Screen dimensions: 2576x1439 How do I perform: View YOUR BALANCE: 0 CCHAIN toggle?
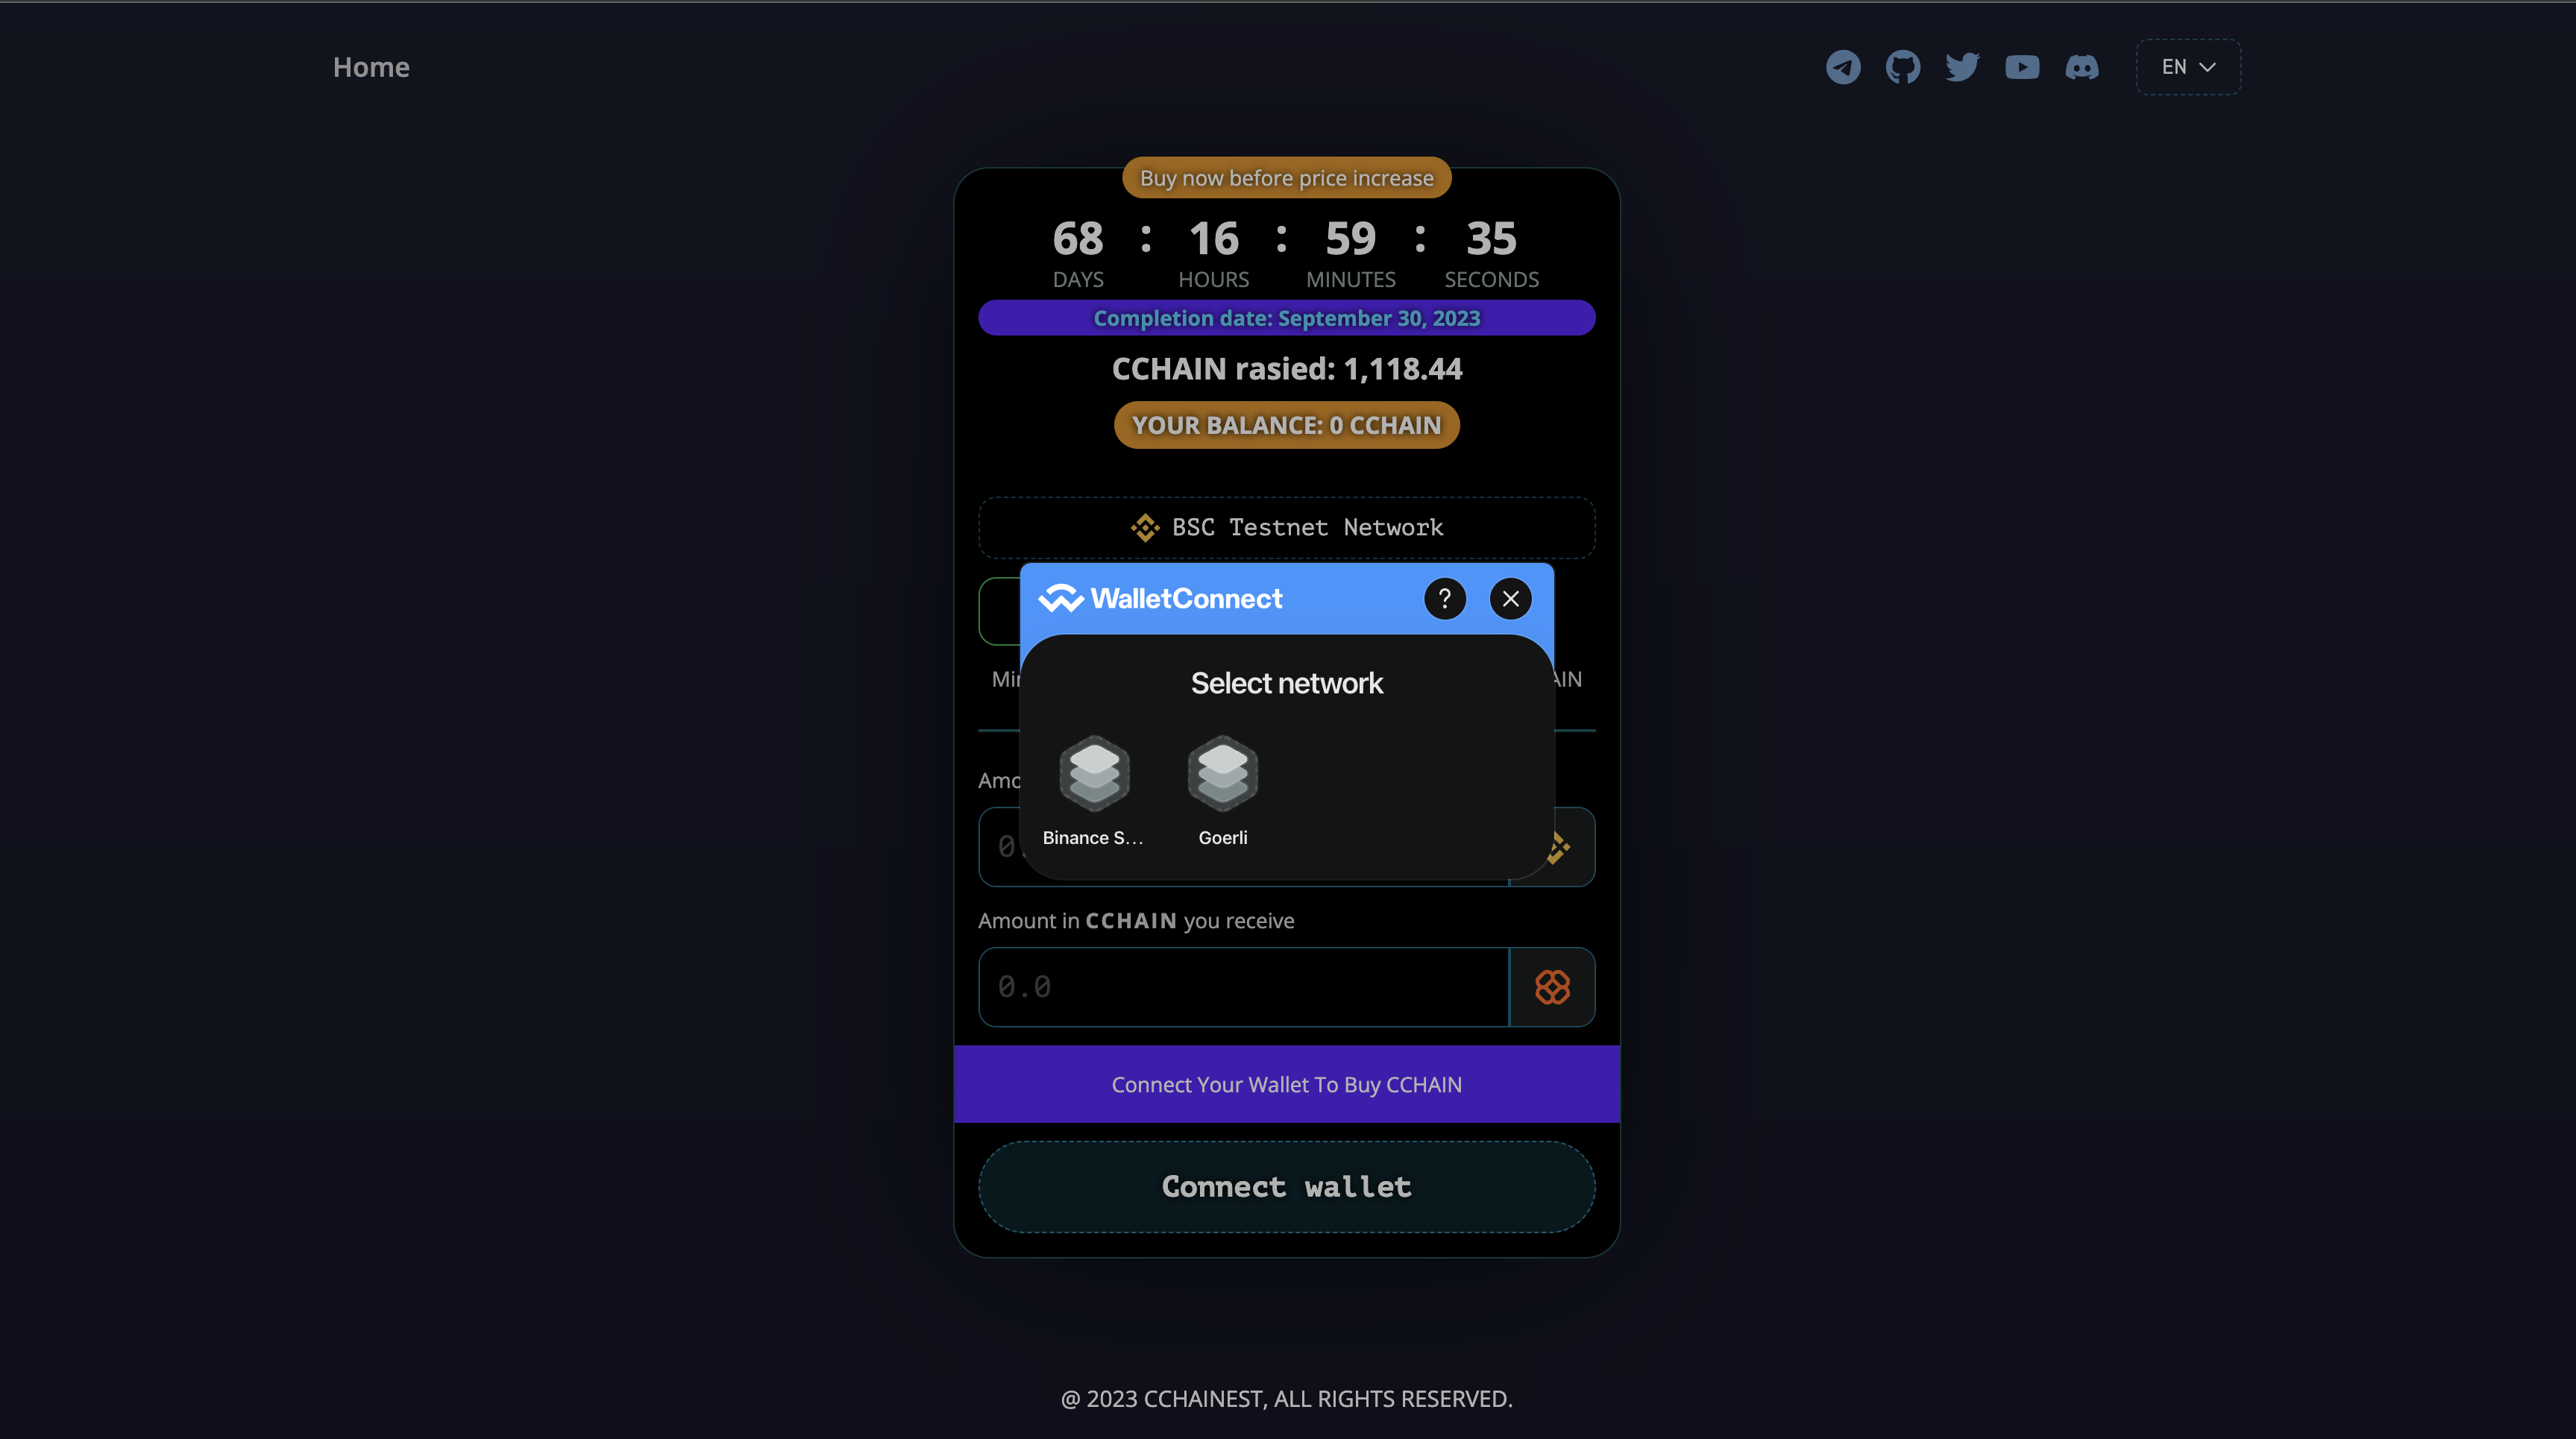pyautogui.click(x=1287, y=424)
